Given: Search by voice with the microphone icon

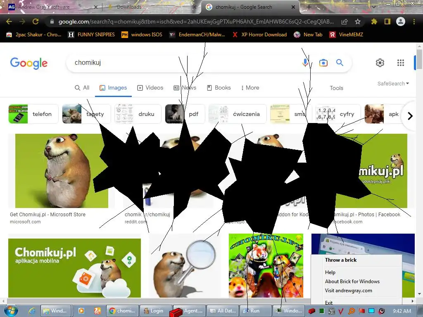Looking at the screenshot, I should click(x=305, y=63).
